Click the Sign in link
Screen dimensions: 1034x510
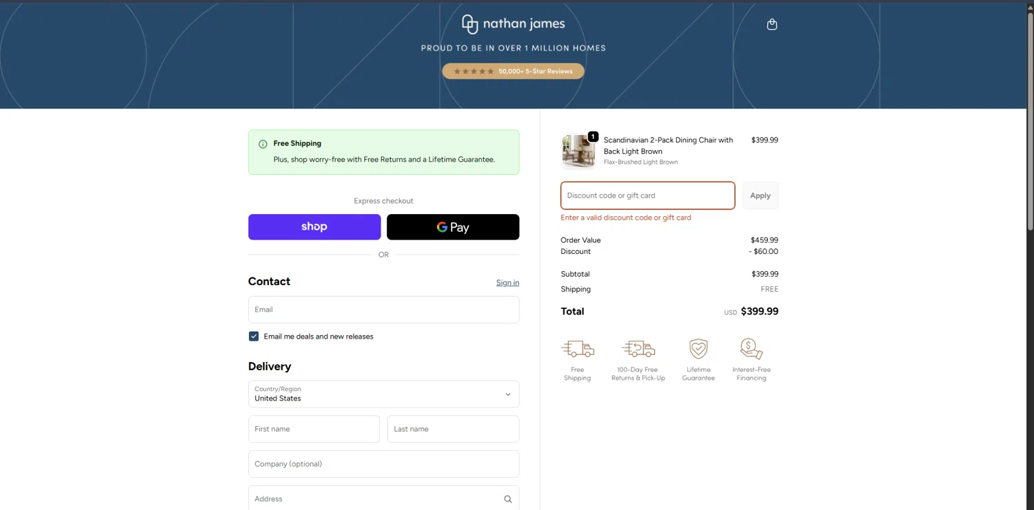click(508, 283)
